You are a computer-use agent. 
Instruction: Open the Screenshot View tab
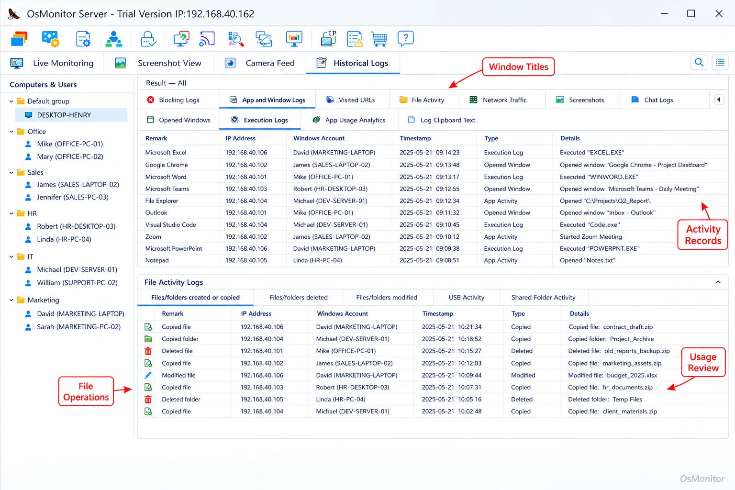[x=158, y=63]
